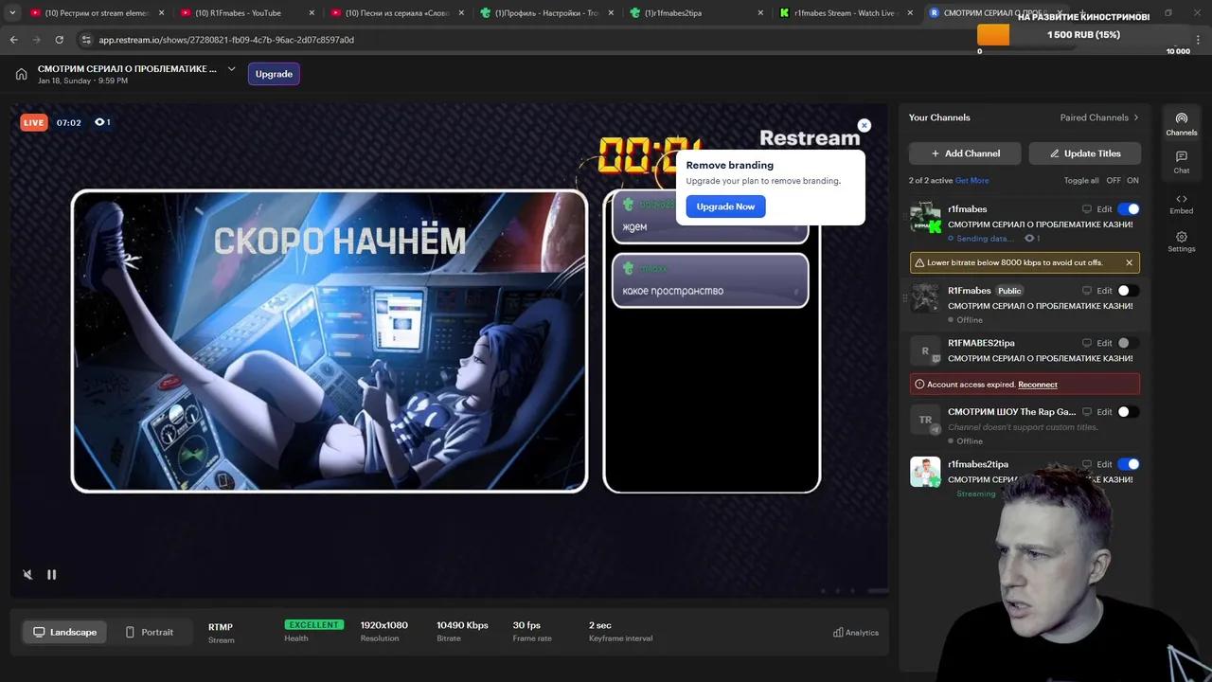Disable the r1fmabes Kick channel toggle
This screenshot has width=1212, height=682.
pos(1129,209)
